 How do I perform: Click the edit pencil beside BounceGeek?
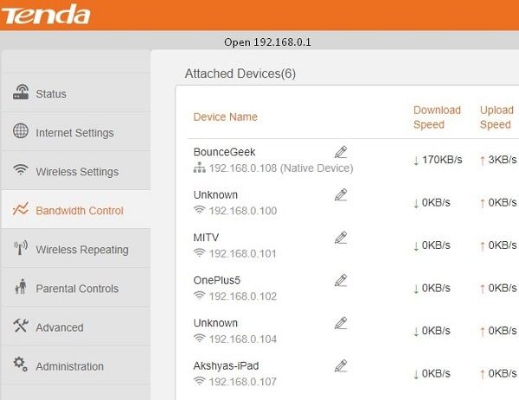pyautogui.click(x=341, y=152)
